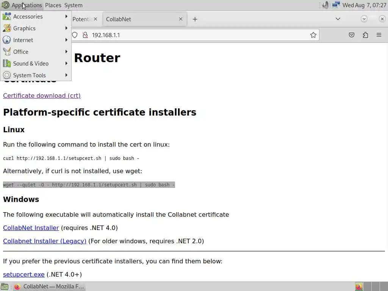Viewport: 388px width, 291px height.
Task: Click the Internet globe icon
Action: 7,40
